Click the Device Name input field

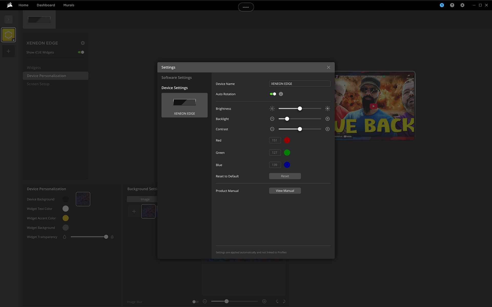300,84
